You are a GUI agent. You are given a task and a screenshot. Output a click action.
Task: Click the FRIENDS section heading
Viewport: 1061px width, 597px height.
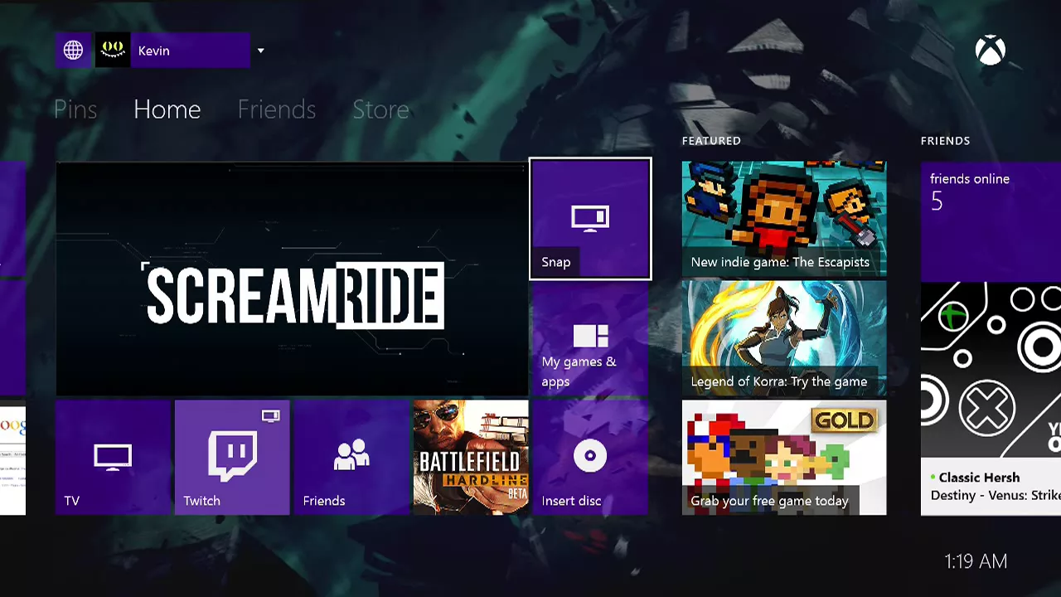point(945,141)
